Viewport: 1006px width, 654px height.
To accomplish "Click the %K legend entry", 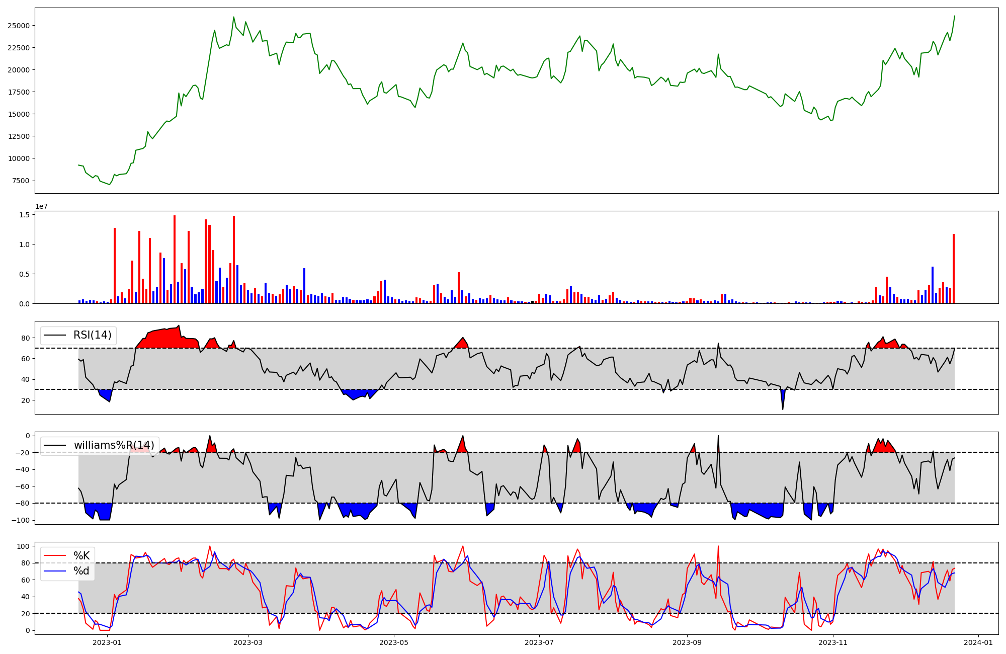I will pos(81,555).
